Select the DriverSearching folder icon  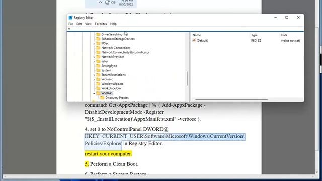[x=98, y=34]
